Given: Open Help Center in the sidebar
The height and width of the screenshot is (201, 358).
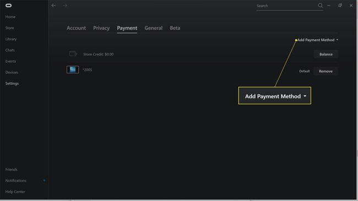Looking at the screenshot, I should pos(15,192).
